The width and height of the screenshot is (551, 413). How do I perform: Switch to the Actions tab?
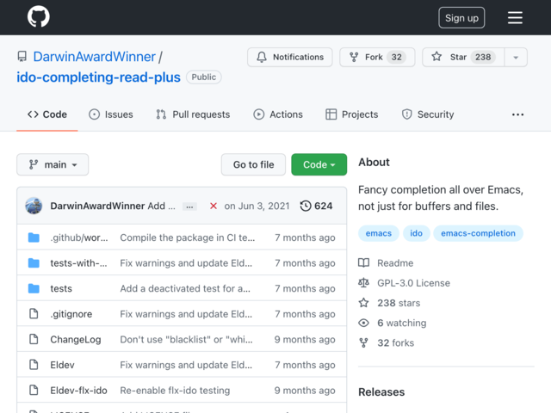click(278, 114)
